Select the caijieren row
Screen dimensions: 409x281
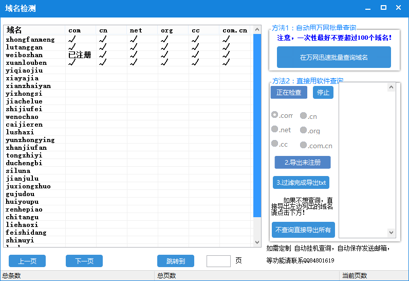point(128,125)
